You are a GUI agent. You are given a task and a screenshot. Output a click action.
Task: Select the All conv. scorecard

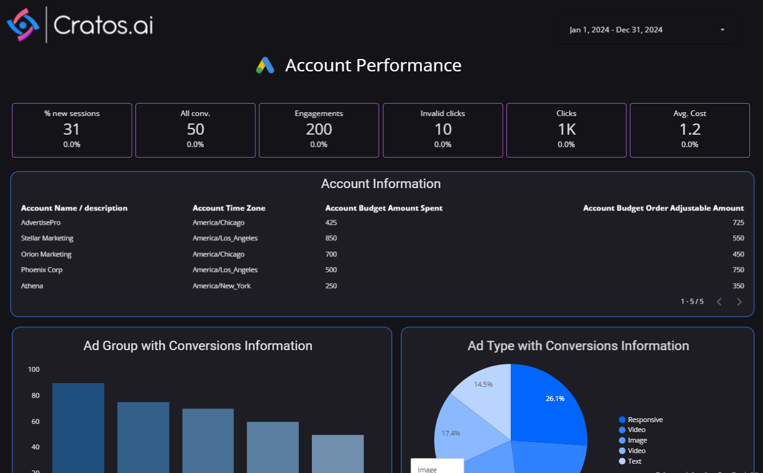[196, 130]
